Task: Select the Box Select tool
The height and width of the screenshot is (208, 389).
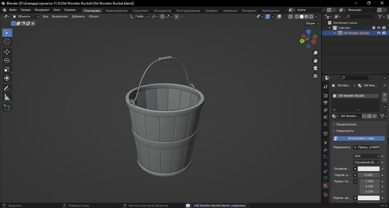Action: click(7, 33)
